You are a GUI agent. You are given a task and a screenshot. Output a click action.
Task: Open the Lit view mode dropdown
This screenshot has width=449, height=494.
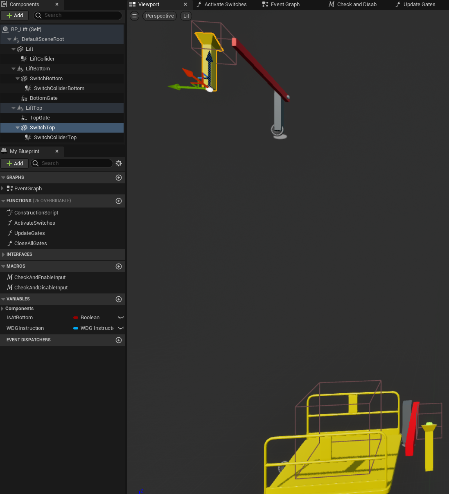click(186, 16)
